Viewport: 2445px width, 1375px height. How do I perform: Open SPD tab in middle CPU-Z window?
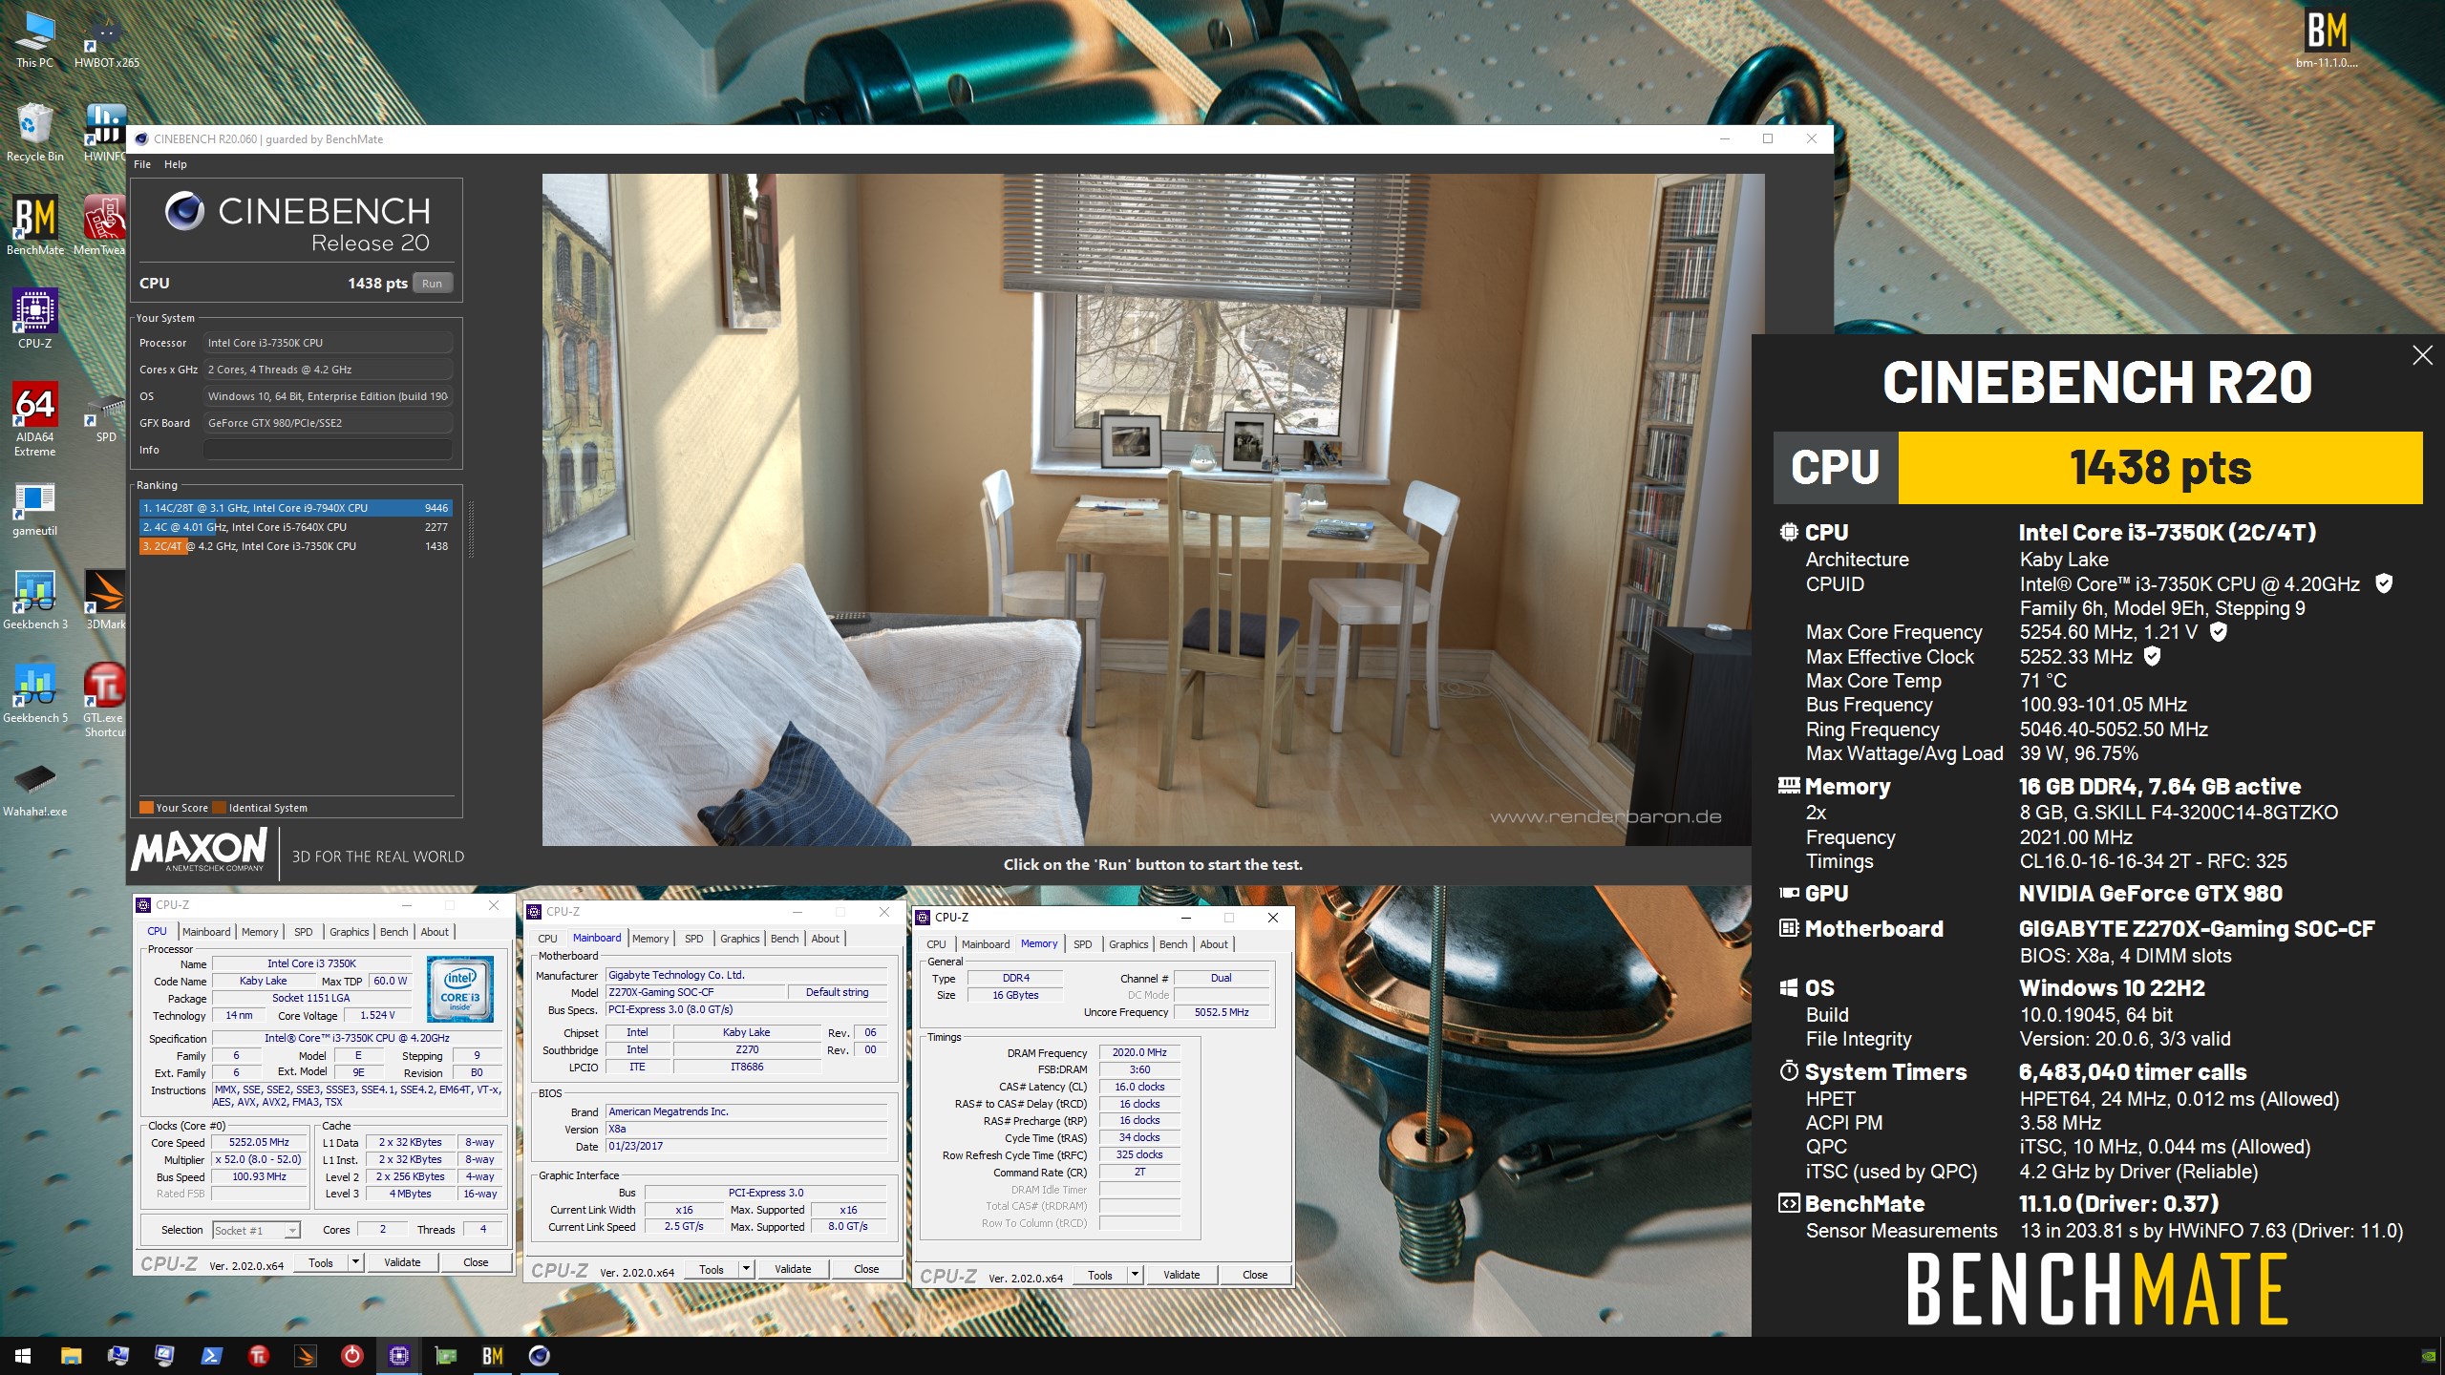click(694, 939)
